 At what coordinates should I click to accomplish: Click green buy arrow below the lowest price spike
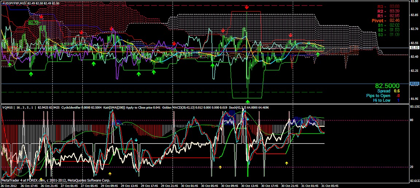(x=248, y=101)
